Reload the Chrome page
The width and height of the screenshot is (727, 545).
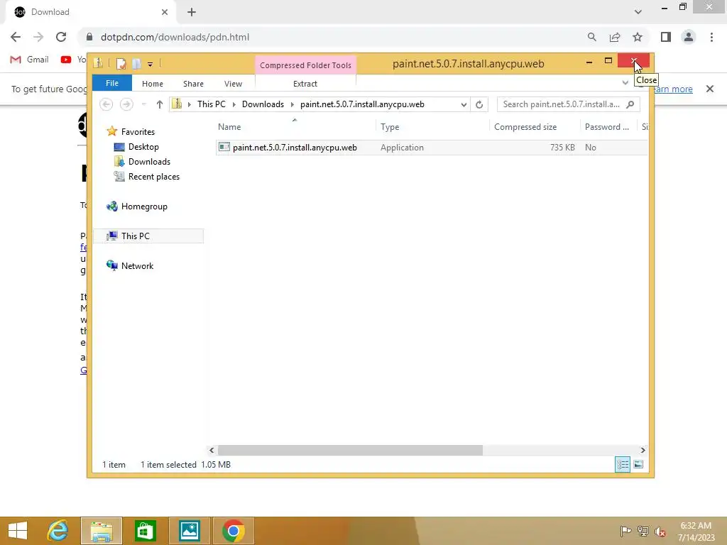[x=61, y=37]
